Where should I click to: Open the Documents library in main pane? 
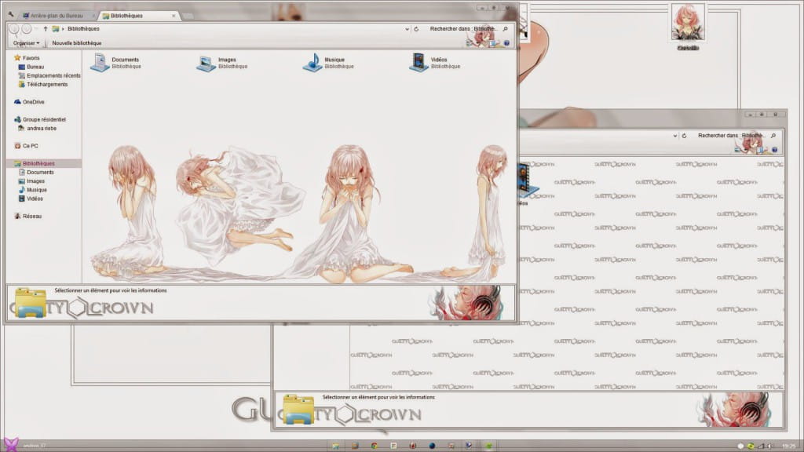pyautogui.click(x=100, y=63)
